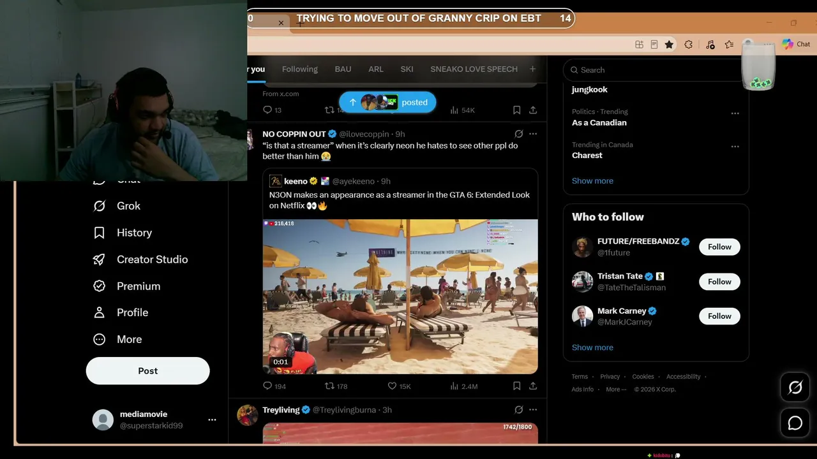Share the top post with 54K views
The height and width of the screenshot is (459, 817).
coord(533,110)
